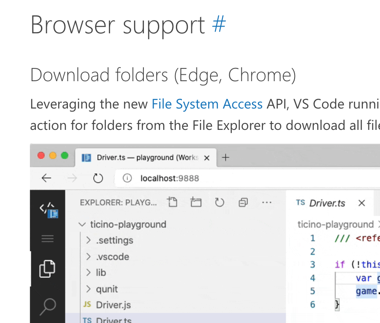380x323 pixels.
Task: Click ticino-playground in editor breadcrumb
Action: 336,225
